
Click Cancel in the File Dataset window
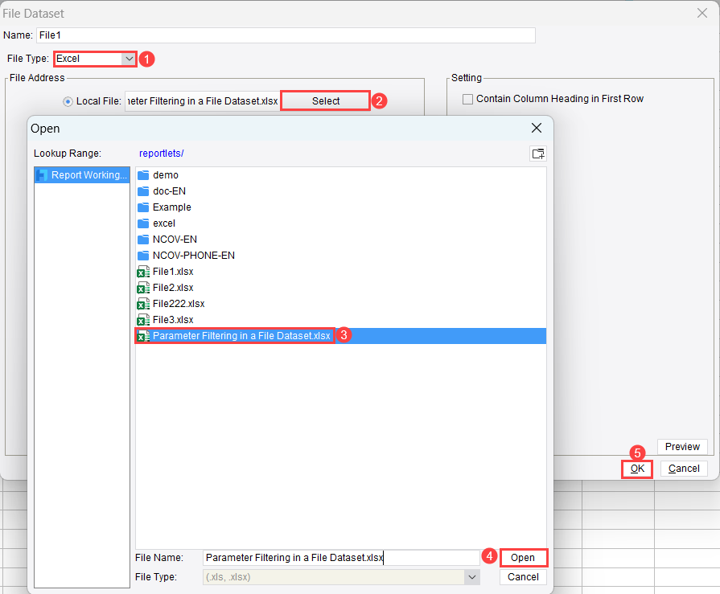pyautogui.click(x=684, y=469)
